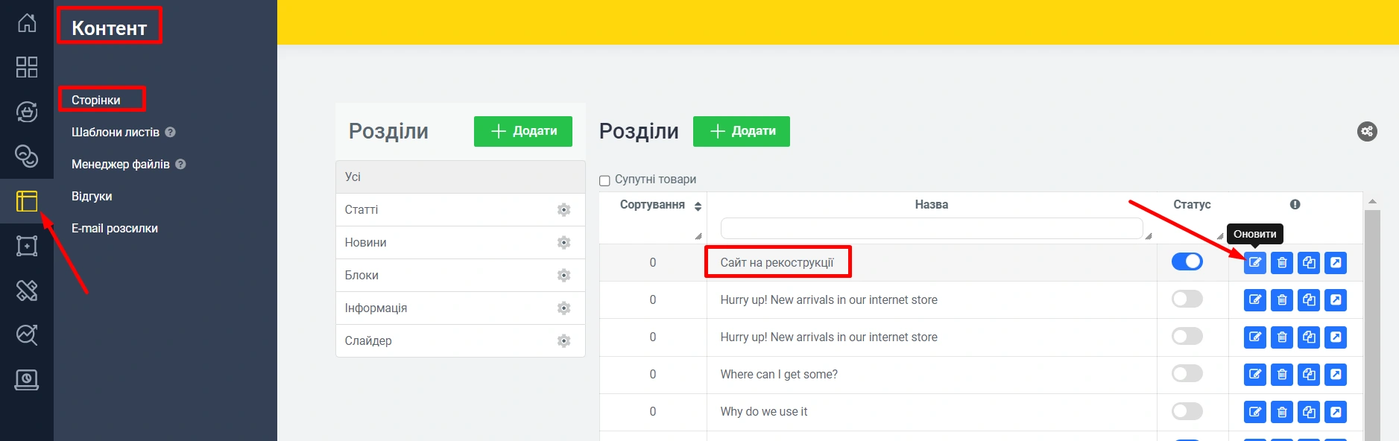Open the dashboard grid icon in the sidebar
Viewport: 1399px width, 441px height.
coord(27,67)
